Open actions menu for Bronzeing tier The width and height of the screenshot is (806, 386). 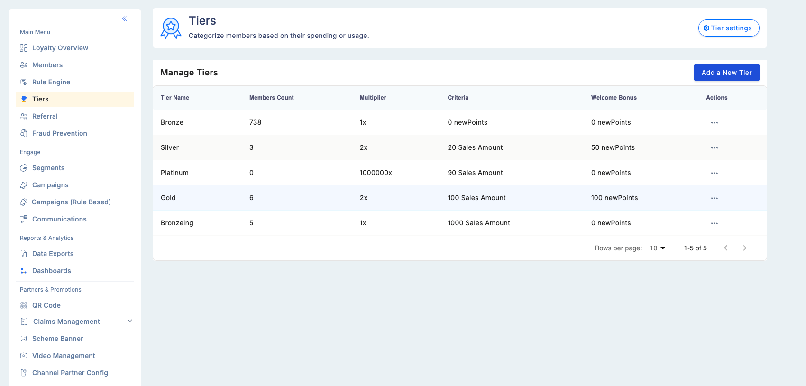(x=714, y=223)
